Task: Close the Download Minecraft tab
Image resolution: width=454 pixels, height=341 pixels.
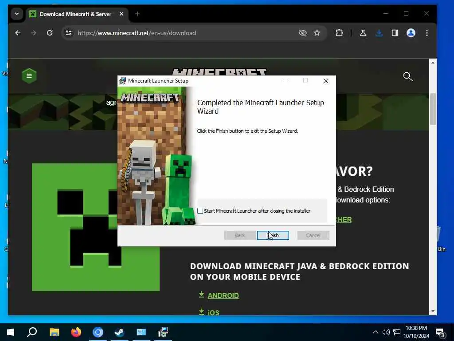Action: (121, 14)
